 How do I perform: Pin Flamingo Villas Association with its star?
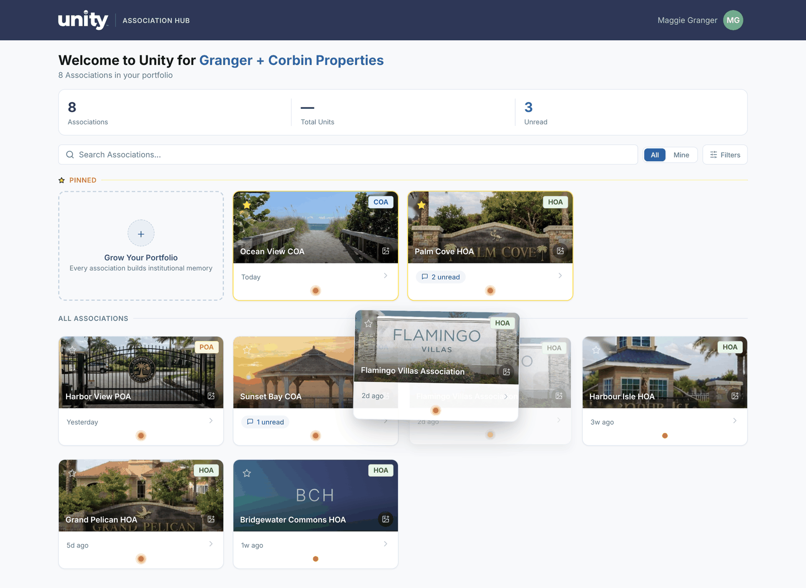368,323
